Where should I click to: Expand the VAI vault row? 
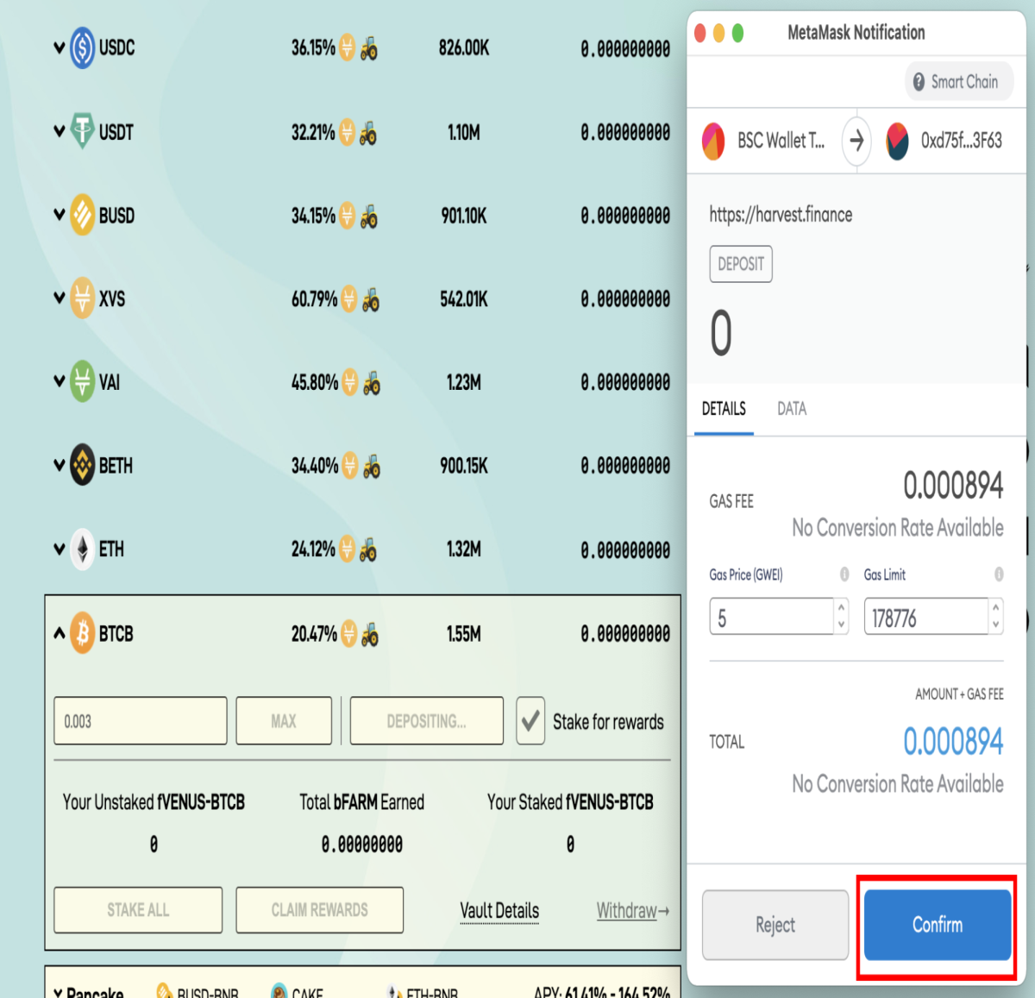coord(60,381)
